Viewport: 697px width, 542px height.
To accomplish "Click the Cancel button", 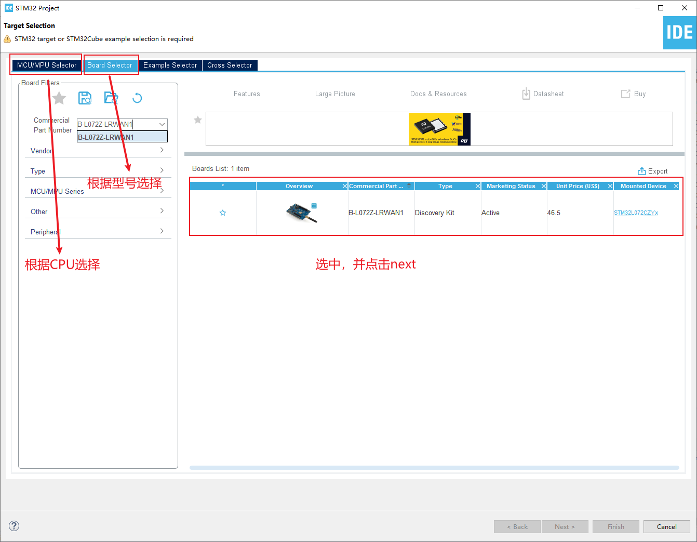I will (x=666, y=526).
